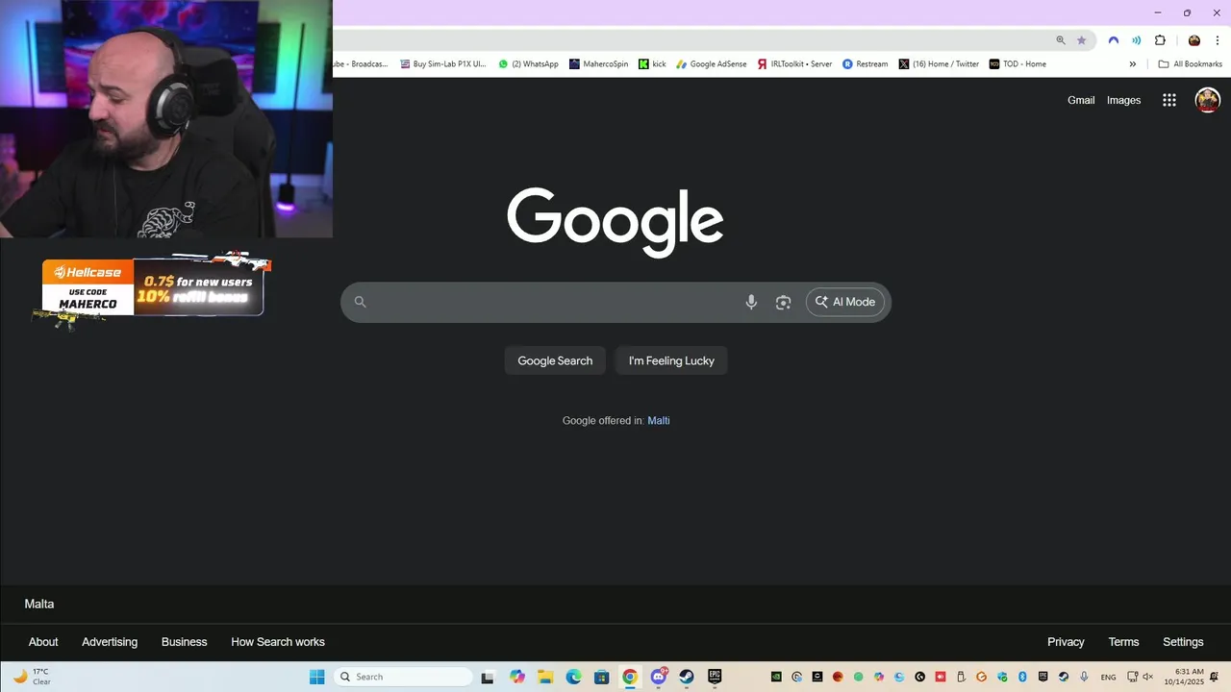1231x692 pixels.
Task: Switch the ENG input language indicator
Action: point(1108,677)
